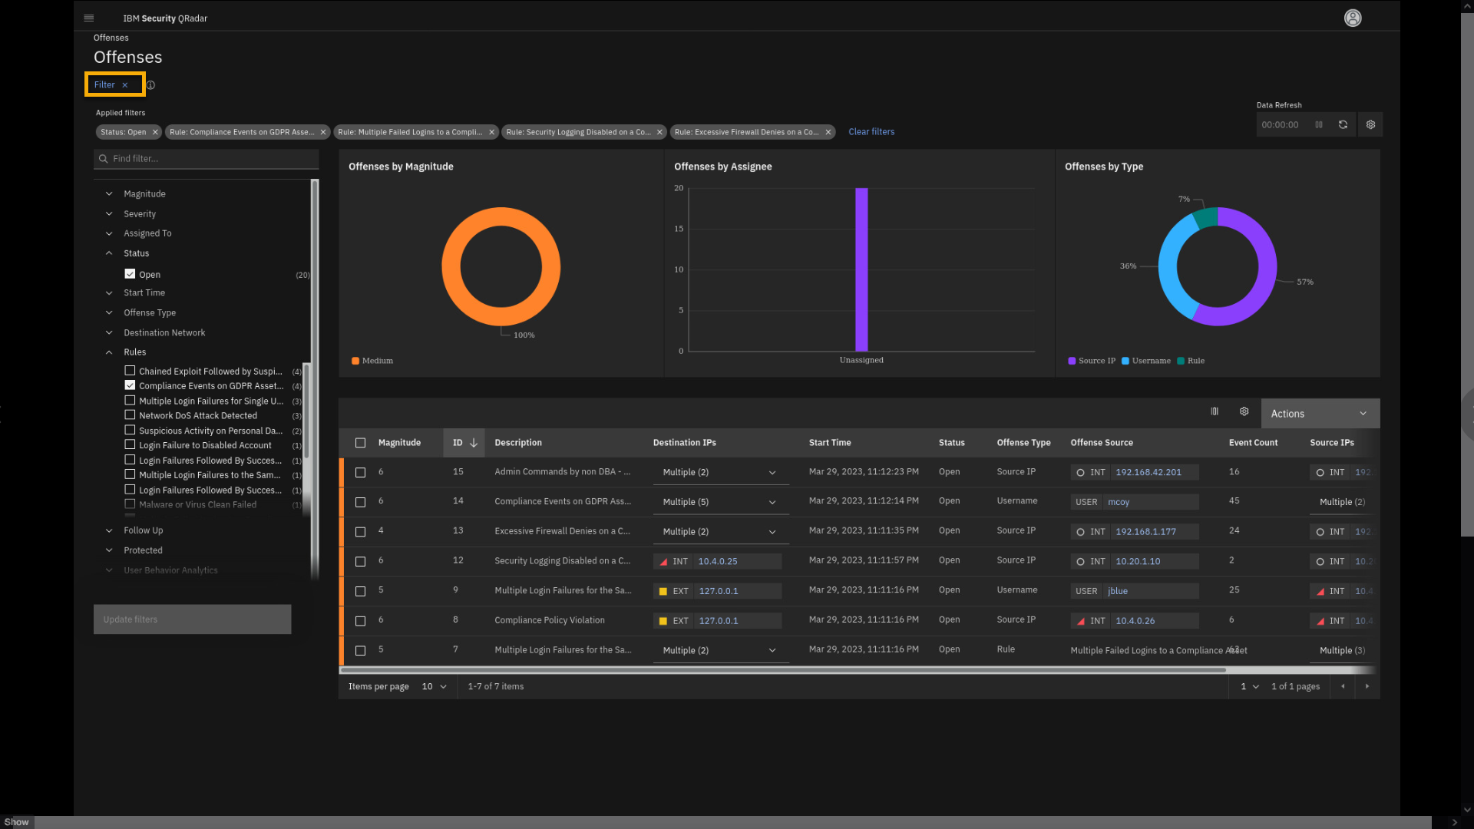This screenshot has width=1474, height=829.
Task: Remove the Status: Open filter chip
Action: 155,132
